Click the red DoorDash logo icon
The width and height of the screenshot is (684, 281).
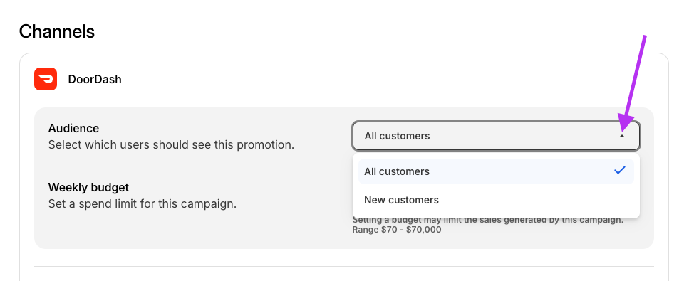pyautogui.click(x=46, y=79)
